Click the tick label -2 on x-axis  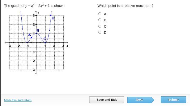(18, 46)
